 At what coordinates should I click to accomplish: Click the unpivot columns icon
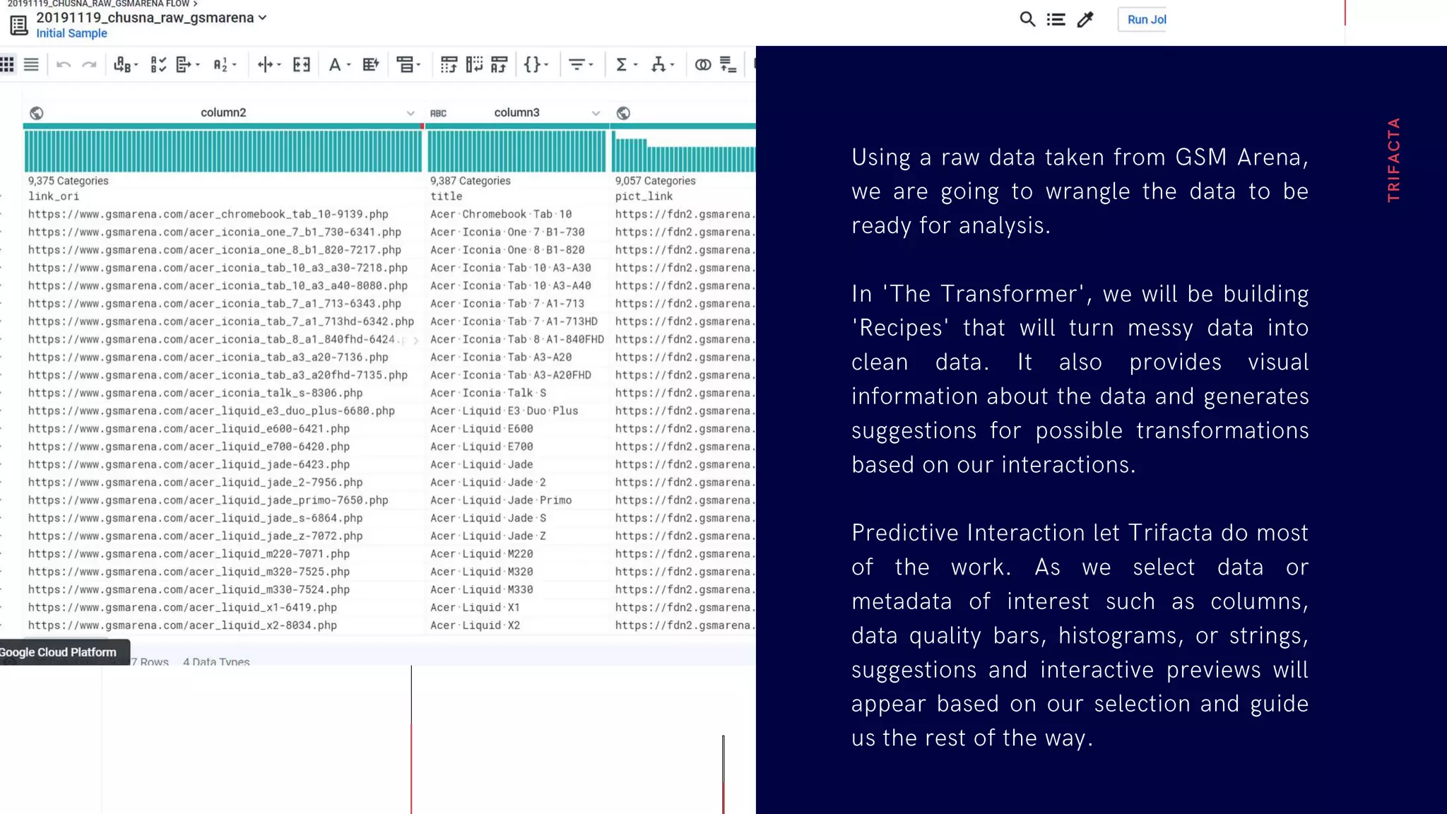474,65
